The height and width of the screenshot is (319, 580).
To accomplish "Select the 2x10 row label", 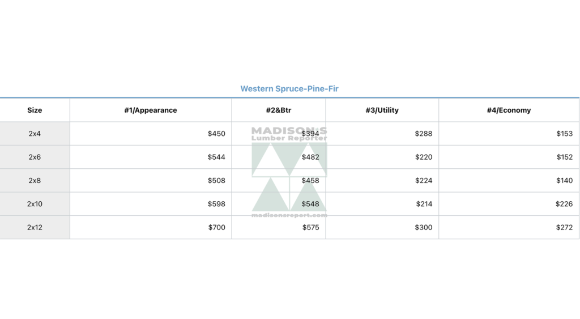I will coord(35,204).
